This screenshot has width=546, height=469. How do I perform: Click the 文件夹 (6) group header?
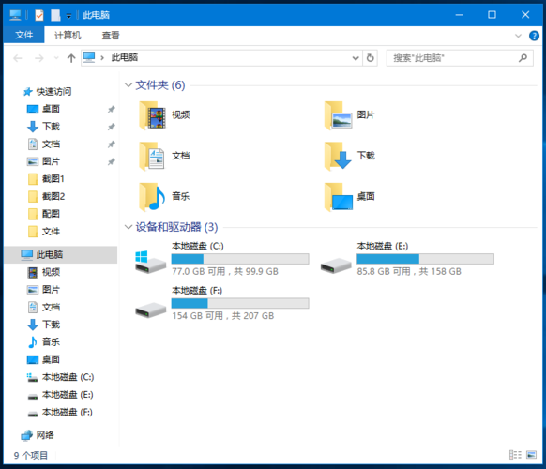(159, 85)
